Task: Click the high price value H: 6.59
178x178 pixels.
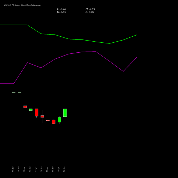Action: 90,9
